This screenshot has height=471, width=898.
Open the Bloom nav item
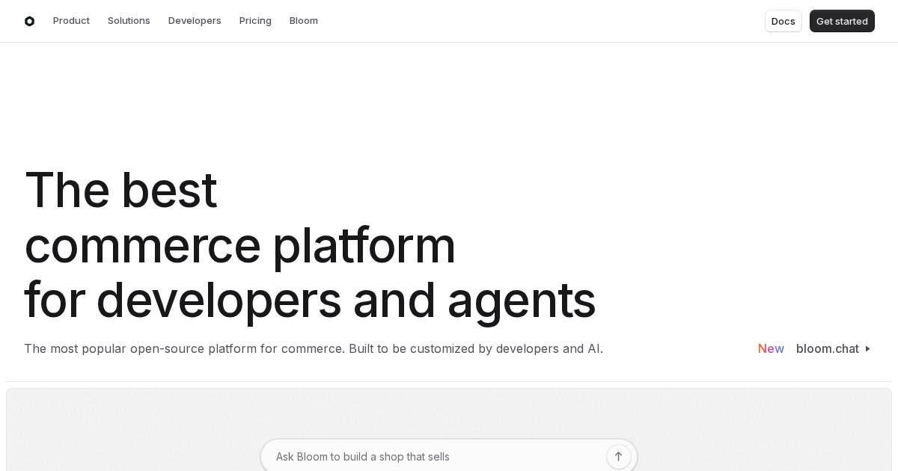coord(304,21)
